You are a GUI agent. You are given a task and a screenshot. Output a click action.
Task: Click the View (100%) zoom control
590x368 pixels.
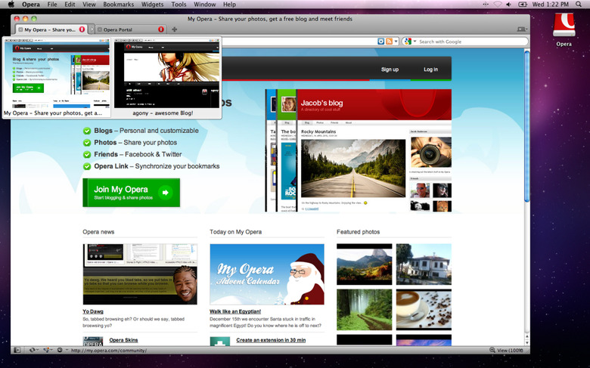coord(506,350)
